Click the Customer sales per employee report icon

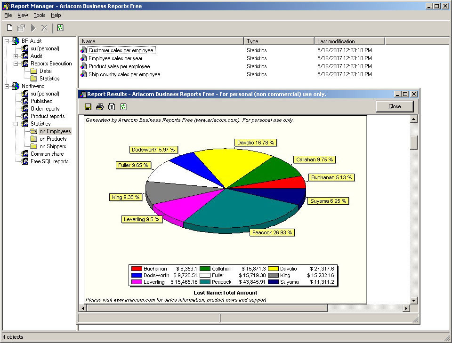tap(84, 50)
